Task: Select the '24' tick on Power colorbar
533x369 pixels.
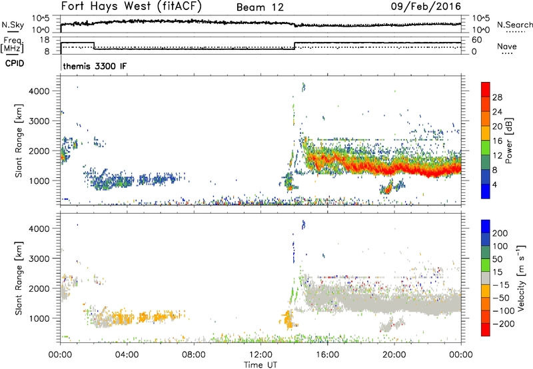Action: 497,112
